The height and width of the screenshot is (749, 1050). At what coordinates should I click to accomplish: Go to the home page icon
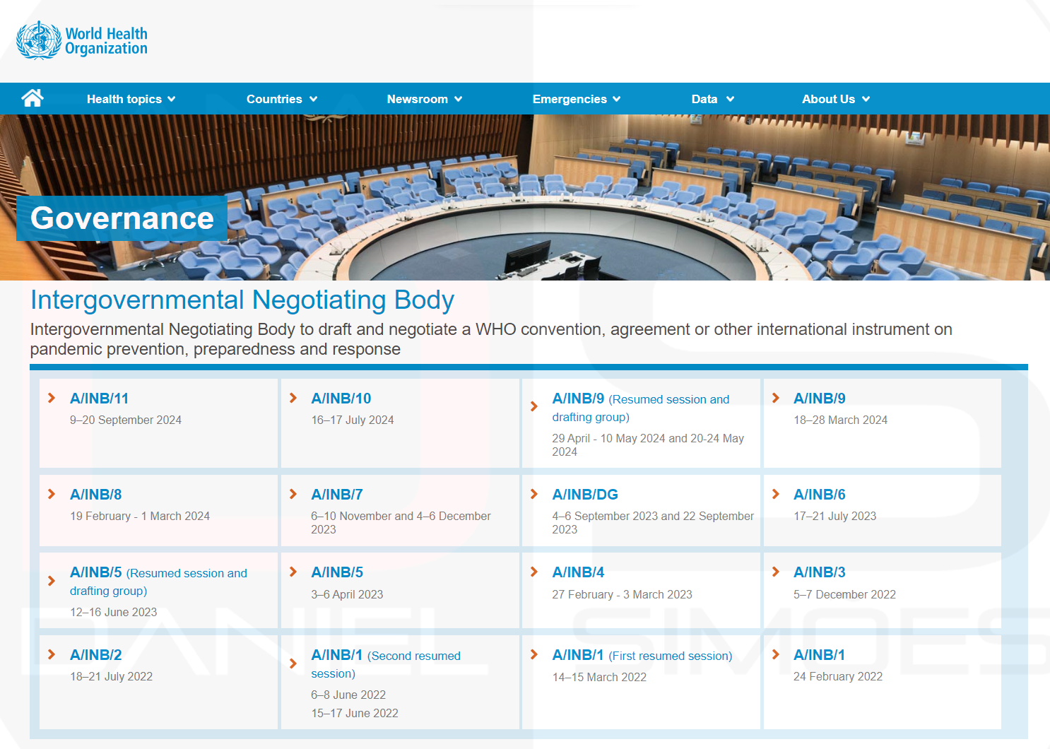[33, 98]
